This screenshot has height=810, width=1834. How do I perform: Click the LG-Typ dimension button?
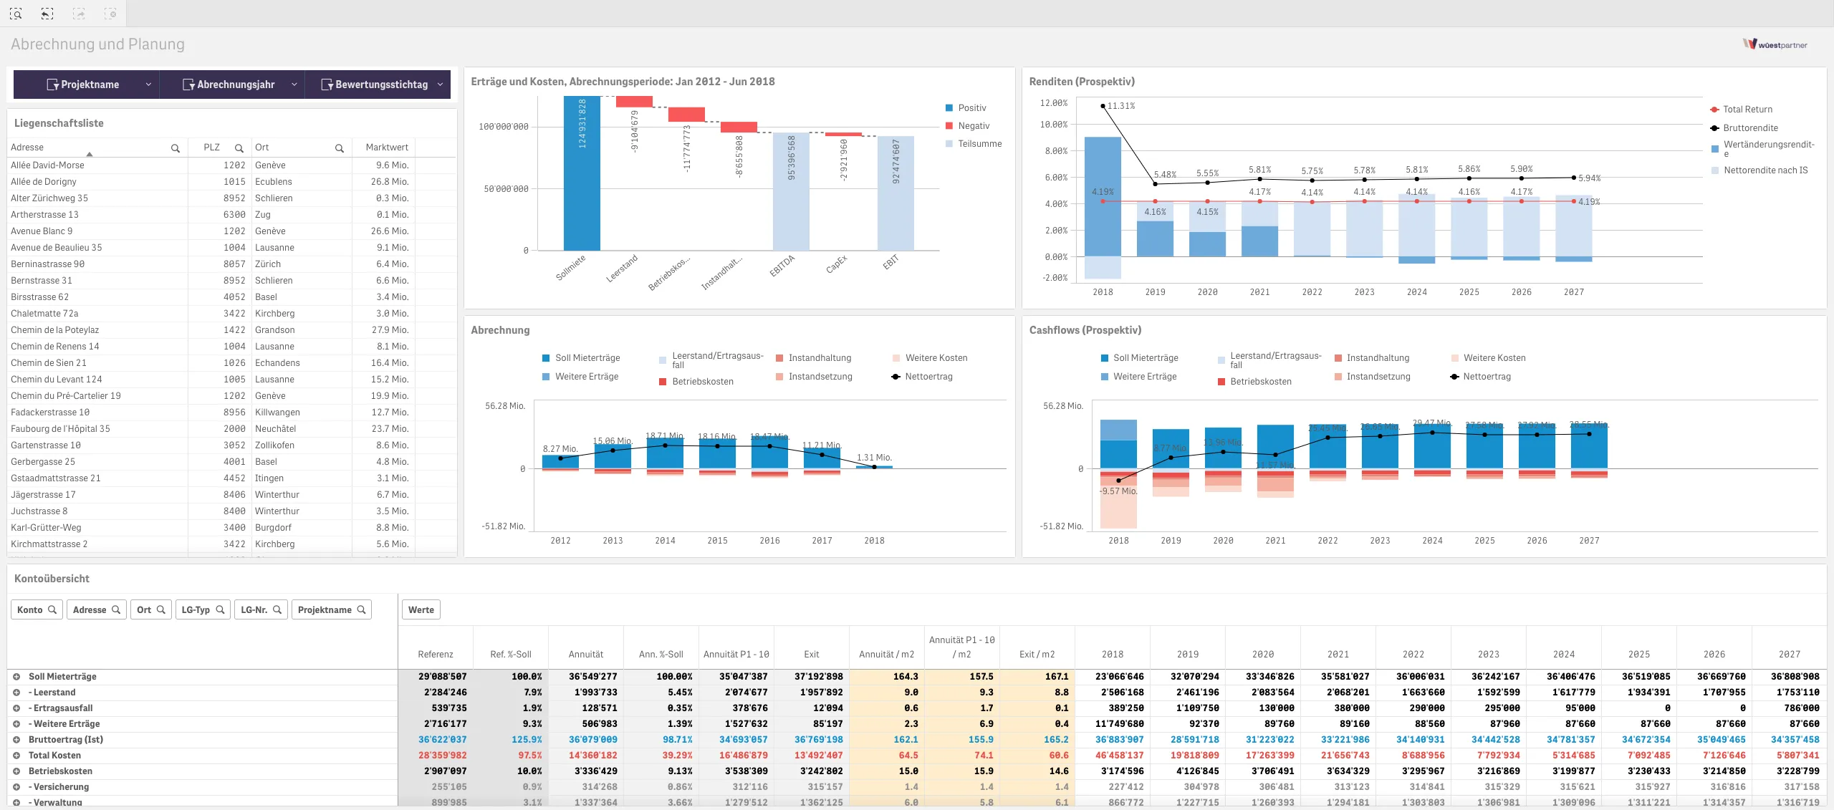[x=203, y=609]
